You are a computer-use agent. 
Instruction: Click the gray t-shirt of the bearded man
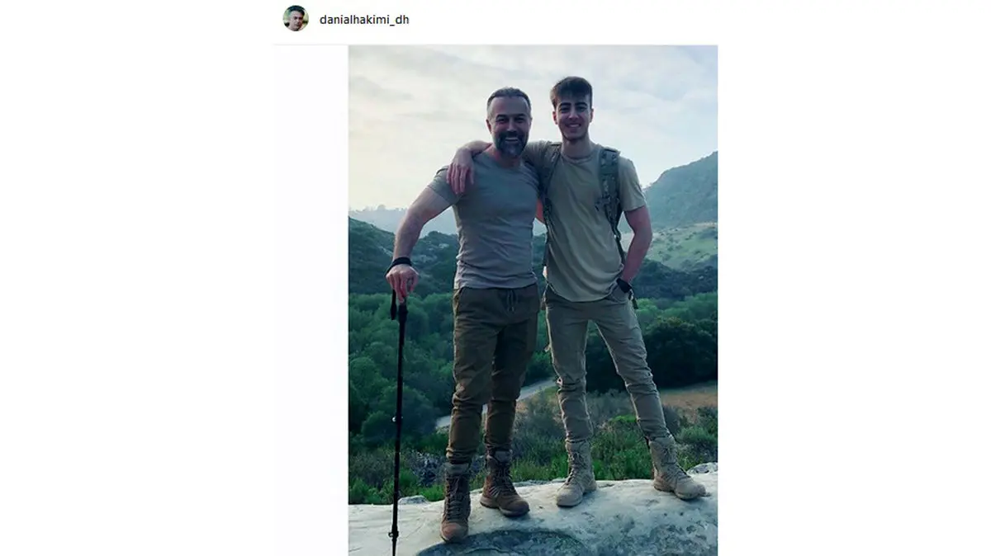tap(495, 223)
